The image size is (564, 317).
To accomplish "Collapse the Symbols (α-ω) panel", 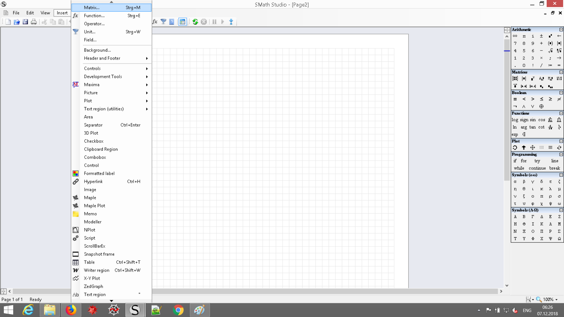I will [x=561, y=175].
